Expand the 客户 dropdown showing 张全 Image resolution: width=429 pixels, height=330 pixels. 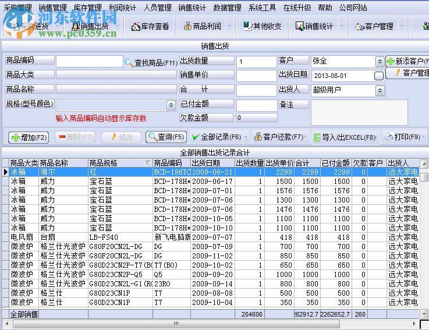(380, 62)
